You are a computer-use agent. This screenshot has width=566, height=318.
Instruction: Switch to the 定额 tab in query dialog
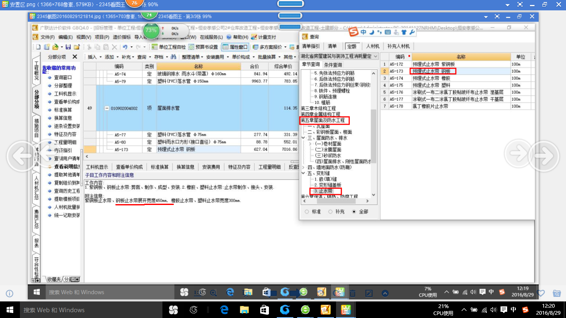352,46
